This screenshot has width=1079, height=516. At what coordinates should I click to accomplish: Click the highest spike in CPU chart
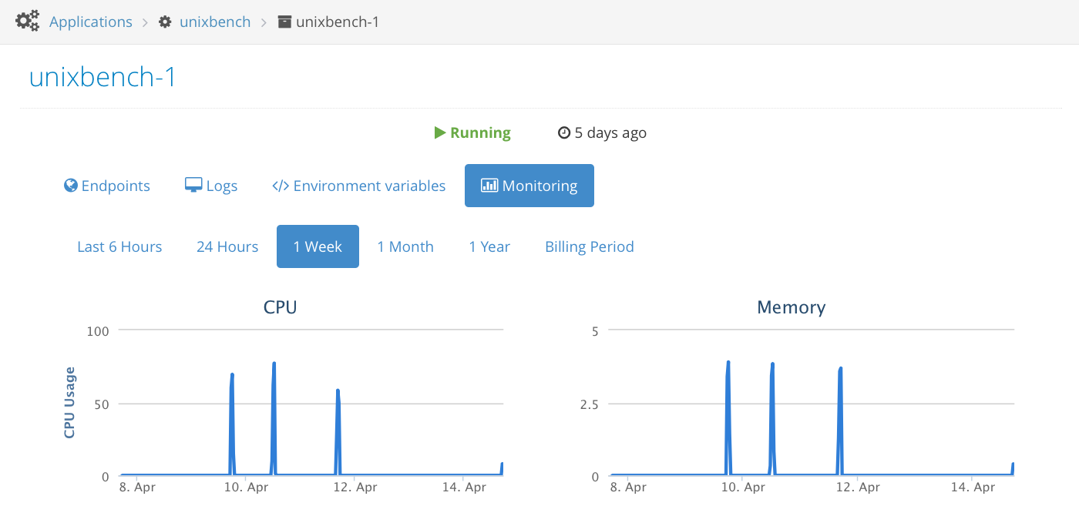point(274,364)
